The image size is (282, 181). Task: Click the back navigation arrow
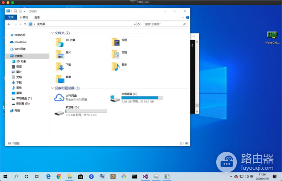tap(9, 24)
